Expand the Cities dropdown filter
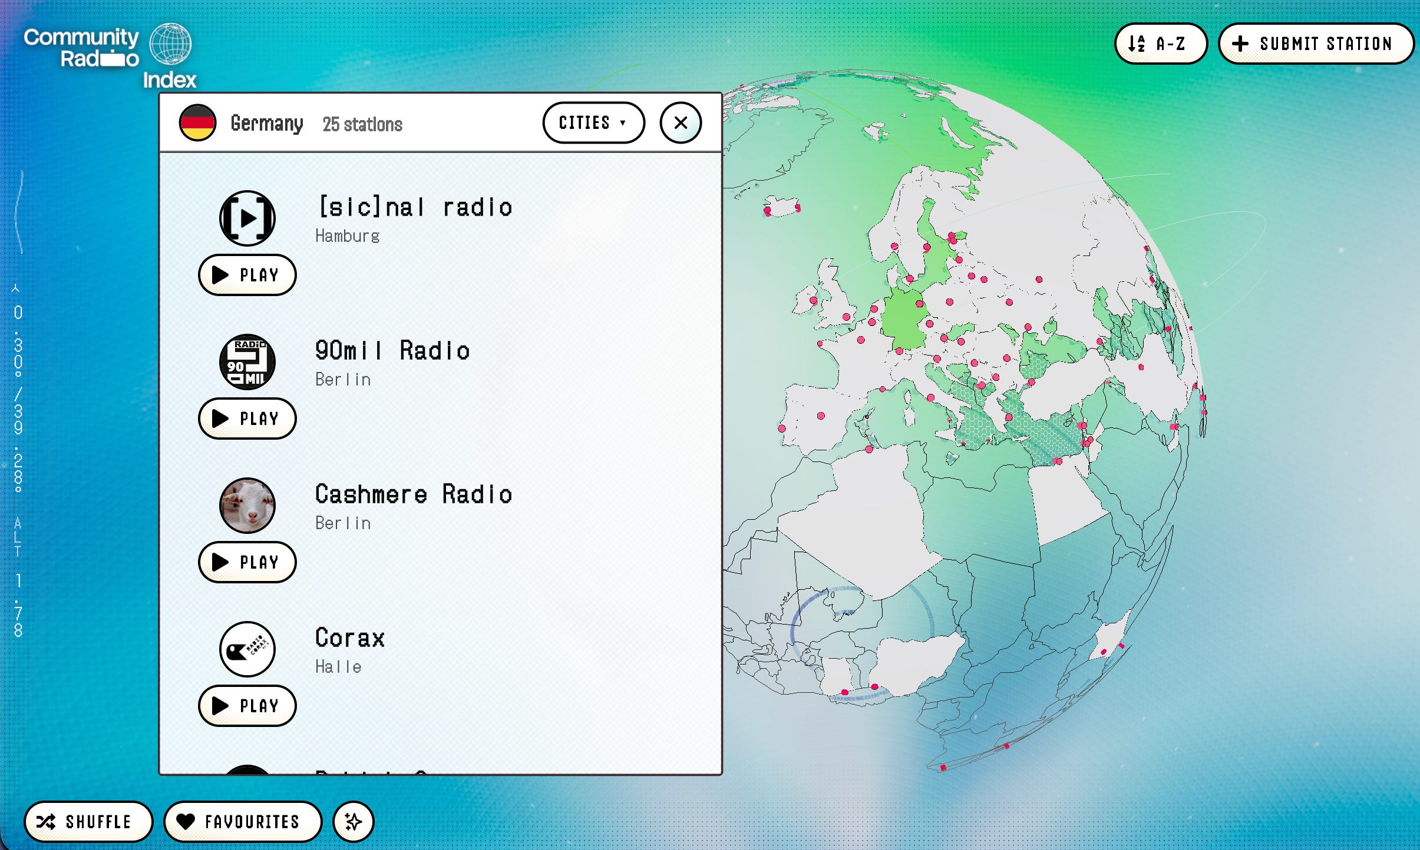The width and height of the screenshot is (1420, 850). [x=593, y=122]
